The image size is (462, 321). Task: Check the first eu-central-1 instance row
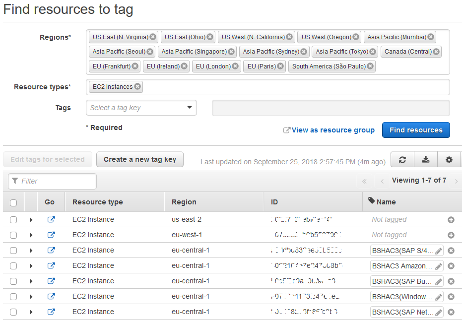pyautogui.click(x=13, y=250)
